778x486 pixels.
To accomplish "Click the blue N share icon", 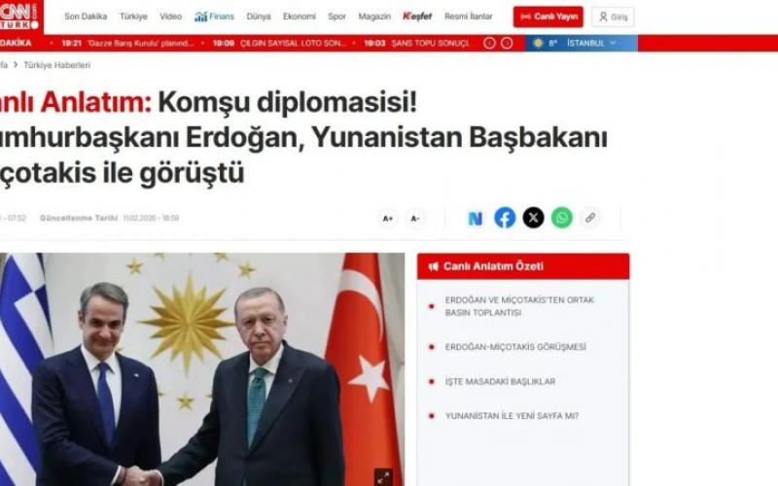I will (476, 218).
